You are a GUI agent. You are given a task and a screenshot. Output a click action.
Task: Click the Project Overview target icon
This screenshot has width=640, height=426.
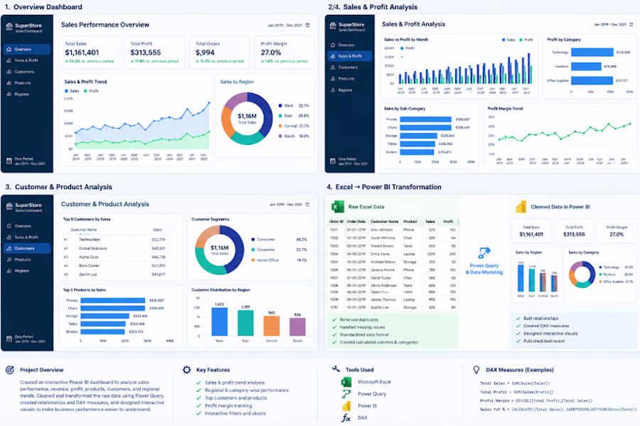click(x=10, y=370)
